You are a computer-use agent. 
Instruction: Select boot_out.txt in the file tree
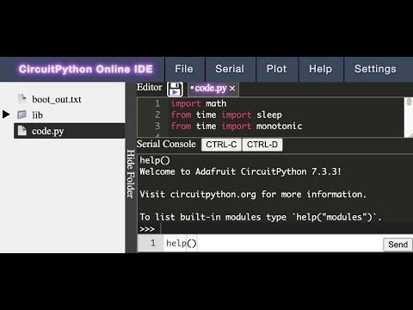point(57,99)
